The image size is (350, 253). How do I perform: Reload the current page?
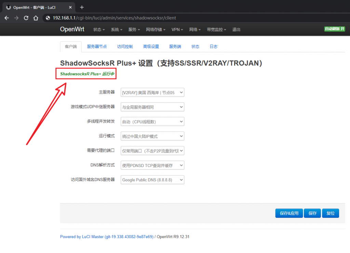(26, 18)
